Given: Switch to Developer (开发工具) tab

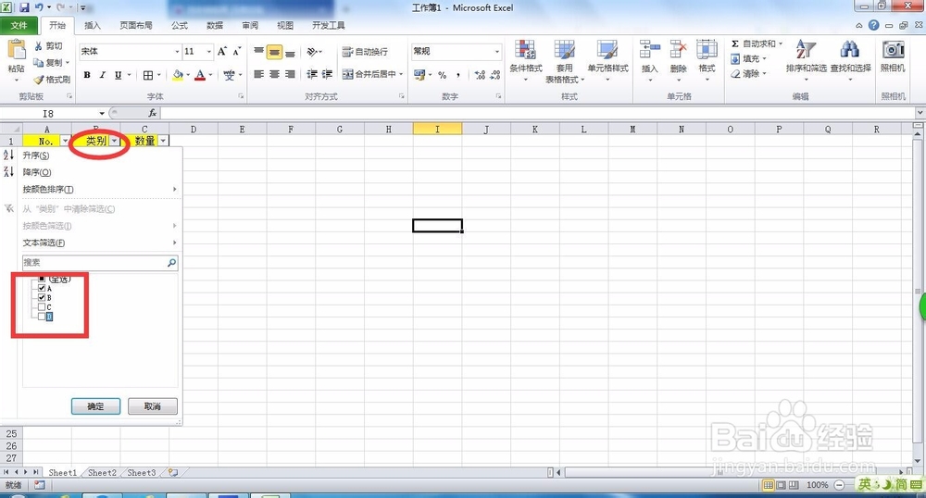Looking at the screenshot, I should [329, 25].
